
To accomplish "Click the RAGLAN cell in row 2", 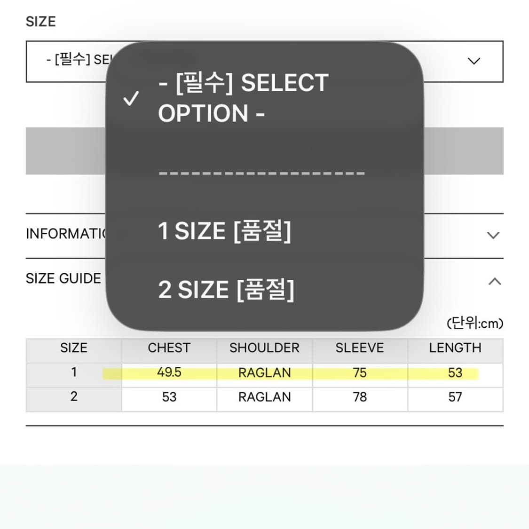I will coord(264,397).
